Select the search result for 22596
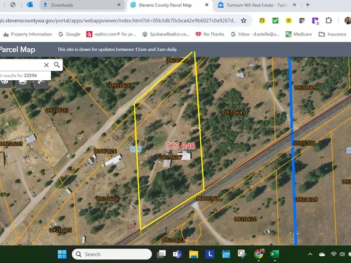 click(25, 75)
